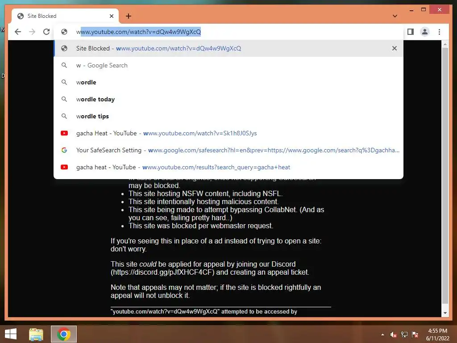Pick the 'wordle' search suggestion

[x=228, y=82]
